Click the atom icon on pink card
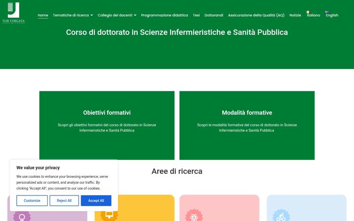 (x=194, y=216)
